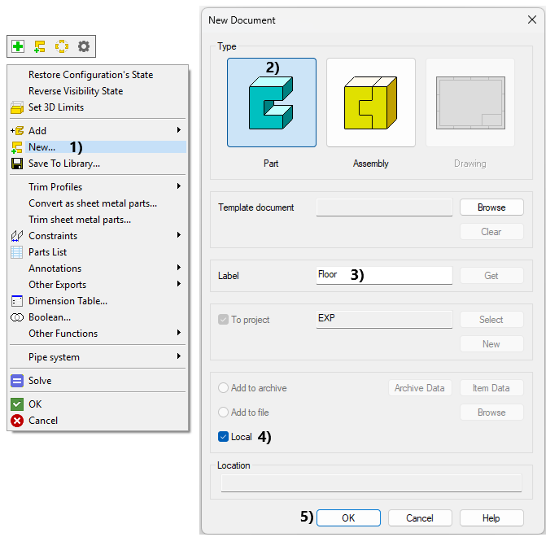
Task: Choose New... from the context menu
Action: [x=42, y=147]
